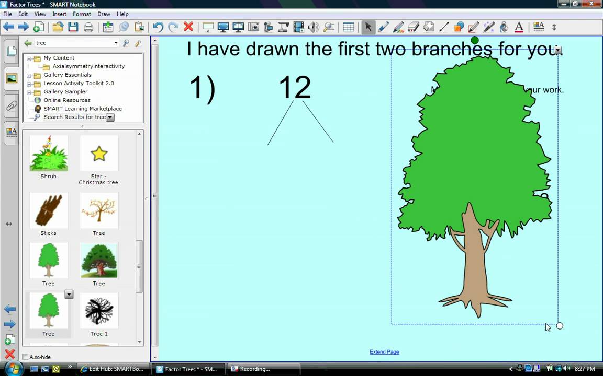Save the notebook with the floppy icon
Image resolution: width=603 pixels, height=376 pixels.
(73, 27)
